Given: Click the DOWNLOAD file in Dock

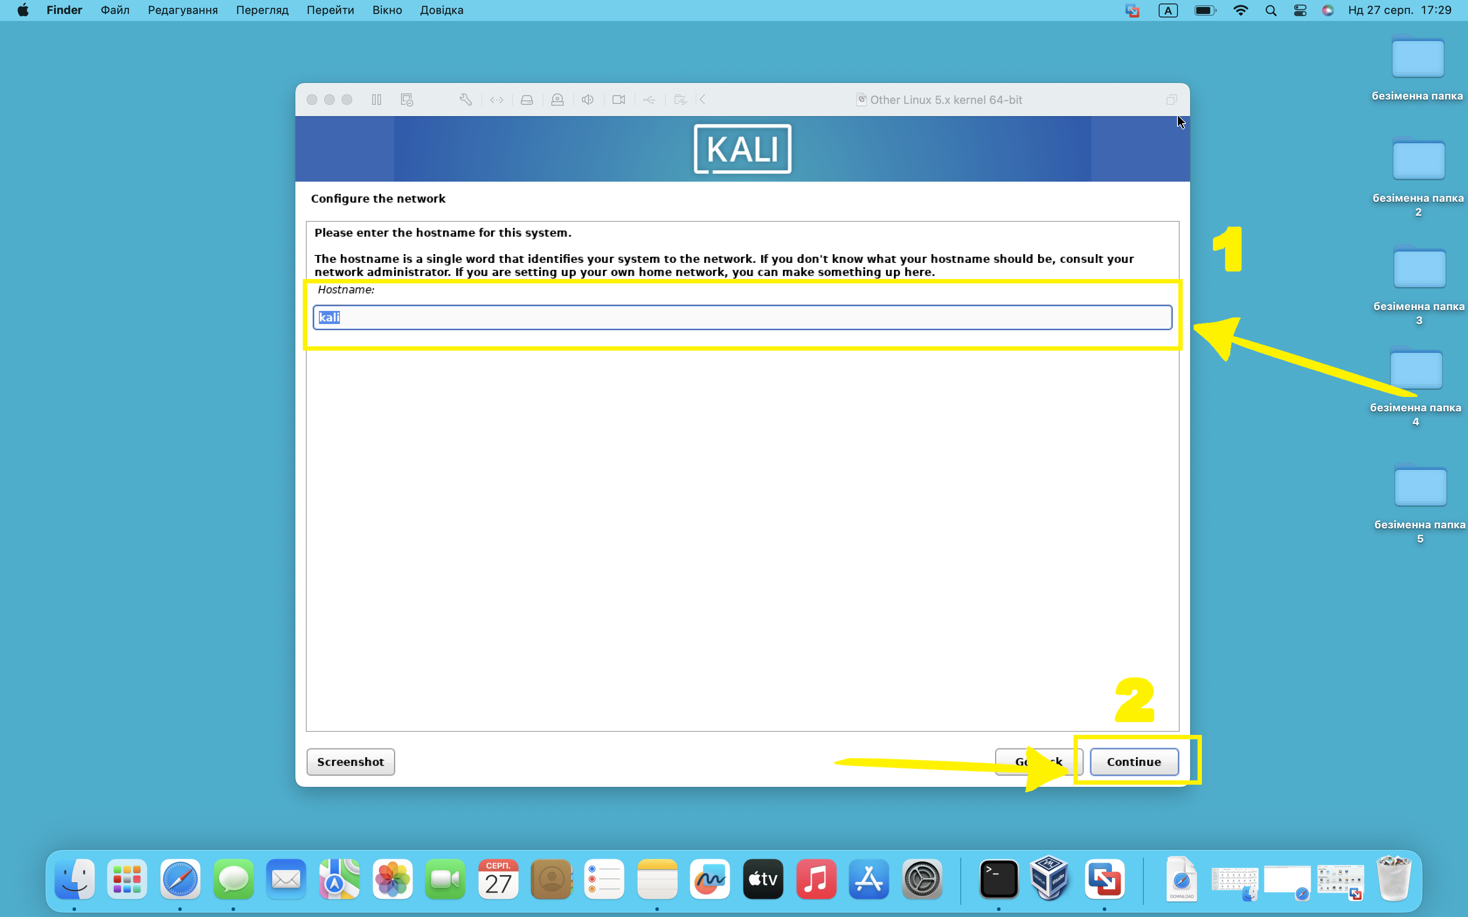Looking at the screenshot, I should click(x=1182, y=879).
